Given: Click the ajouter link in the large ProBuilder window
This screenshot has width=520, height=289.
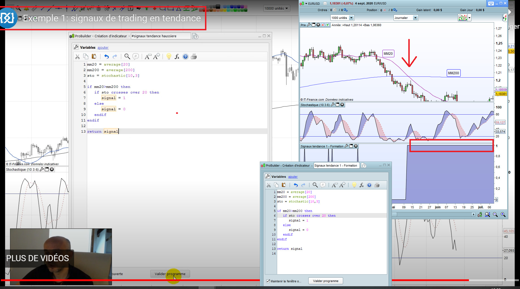Looking at the screenshot, I should [103, 48].
